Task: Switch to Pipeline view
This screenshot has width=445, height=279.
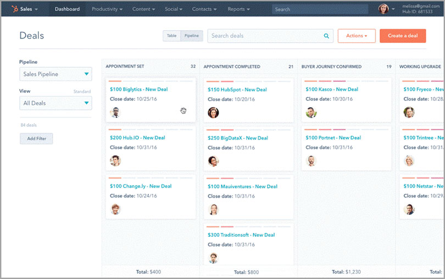Action: point(192,36)
